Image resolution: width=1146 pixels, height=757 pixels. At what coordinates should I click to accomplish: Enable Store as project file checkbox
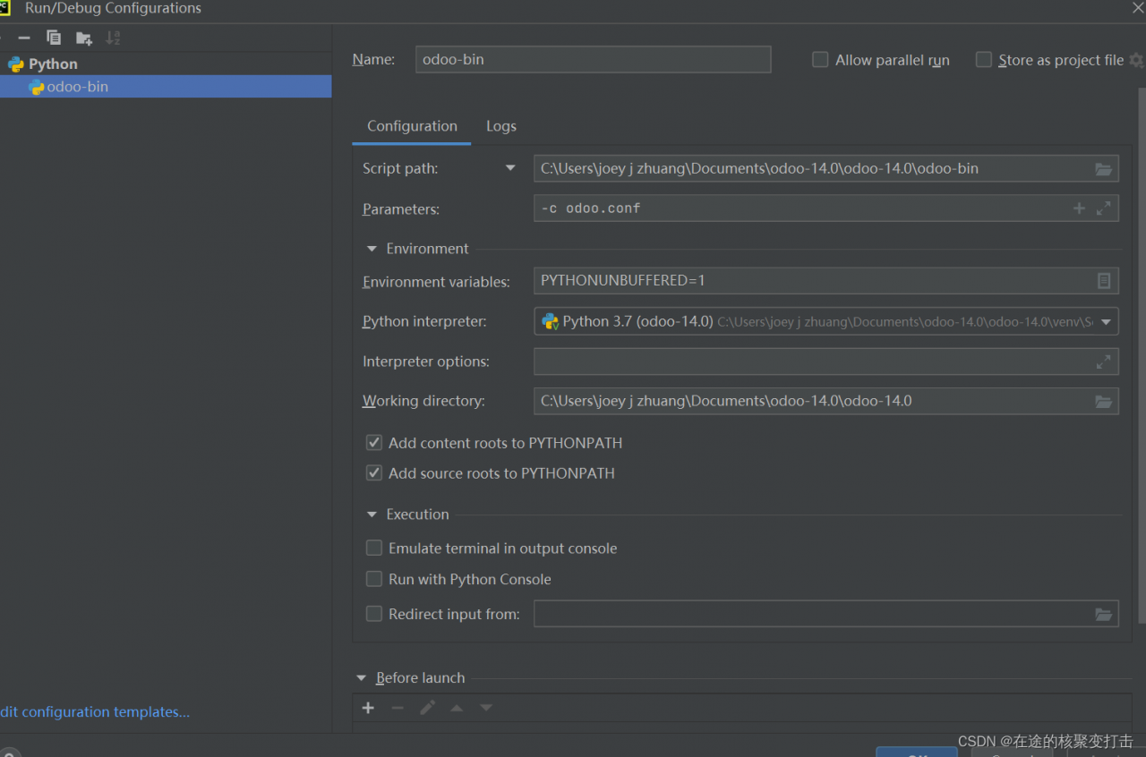[984, 60]
